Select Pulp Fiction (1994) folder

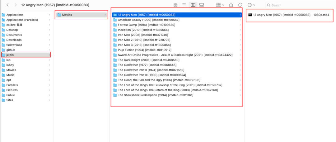(x=177, y=50)
